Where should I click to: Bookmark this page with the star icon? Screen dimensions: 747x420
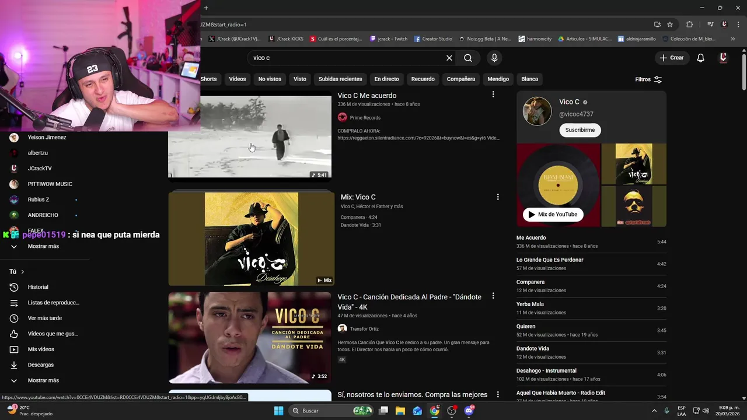[670, 24]
